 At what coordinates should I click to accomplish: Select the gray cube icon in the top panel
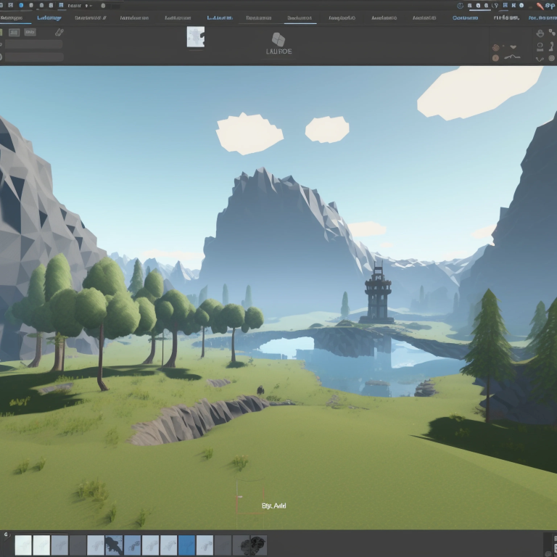click(278, 39)
